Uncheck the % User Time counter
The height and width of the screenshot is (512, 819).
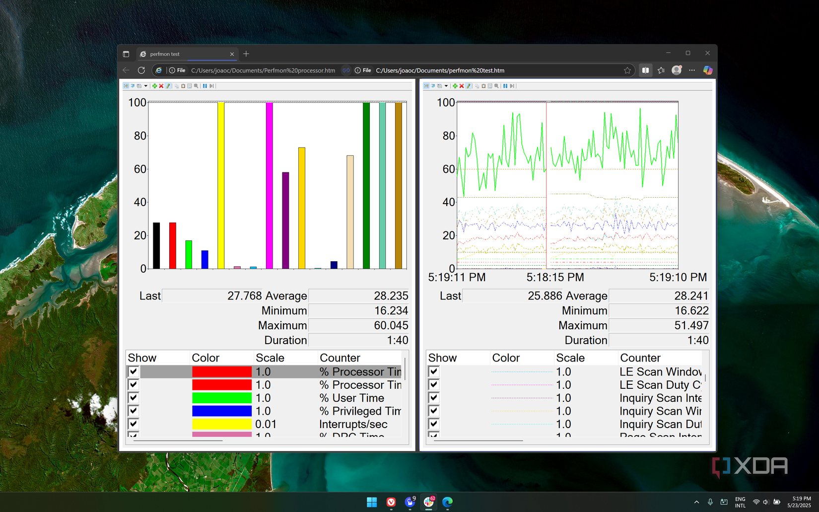pos(133,398)
